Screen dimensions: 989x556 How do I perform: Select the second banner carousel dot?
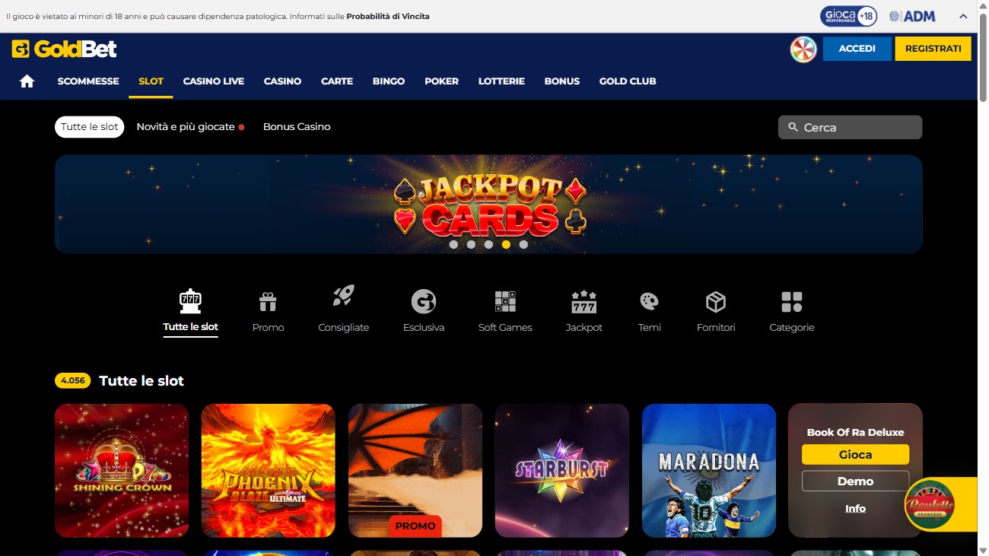pyautogui.click(x=471, y=245)
